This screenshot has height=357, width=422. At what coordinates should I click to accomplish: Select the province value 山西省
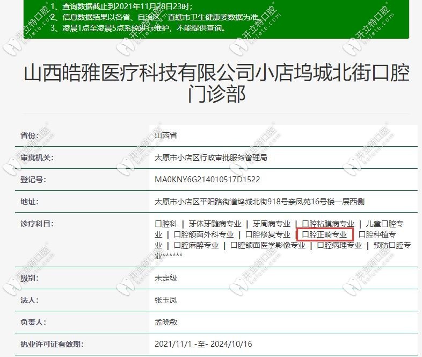(166, 135)
